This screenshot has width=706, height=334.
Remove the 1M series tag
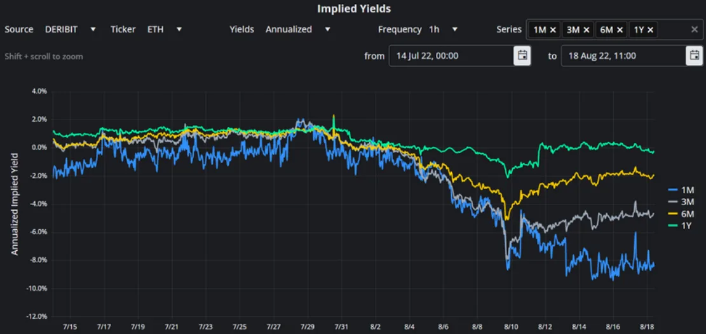[553, 30]
